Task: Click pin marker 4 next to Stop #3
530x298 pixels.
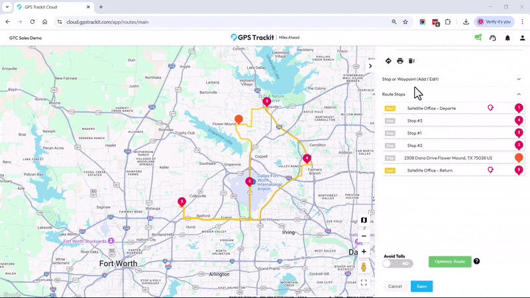Action: pyautogui.click(x=519, y=121)
